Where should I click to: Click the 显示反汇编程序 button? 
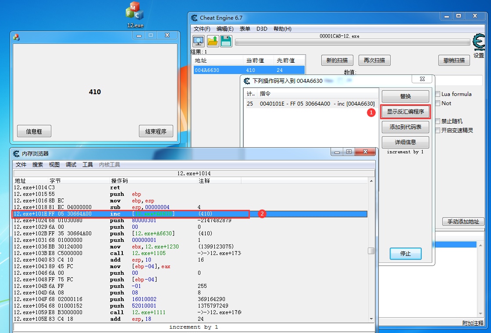(406, 111)
